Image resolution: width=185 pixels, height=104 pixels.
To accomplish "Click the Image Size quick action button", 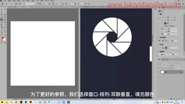I will [163, 54].
